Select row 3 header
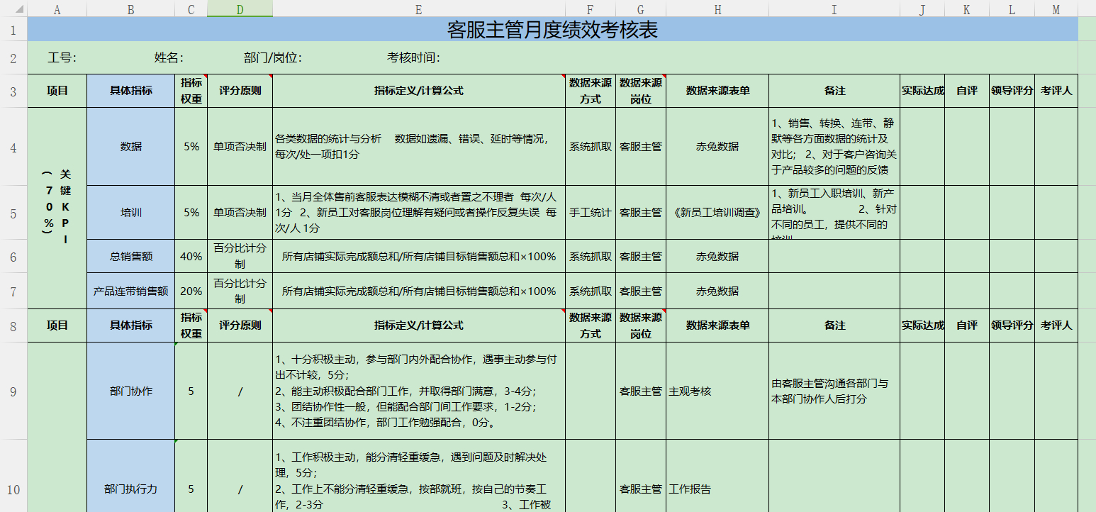This screenshot has width=1096, height=512. pos(13,91)
